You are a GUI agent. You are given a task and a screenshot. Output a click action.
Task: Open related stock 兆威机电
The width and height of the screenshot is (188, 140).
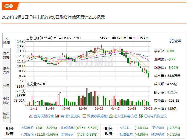pyautogui.click(x=67, y=128)
